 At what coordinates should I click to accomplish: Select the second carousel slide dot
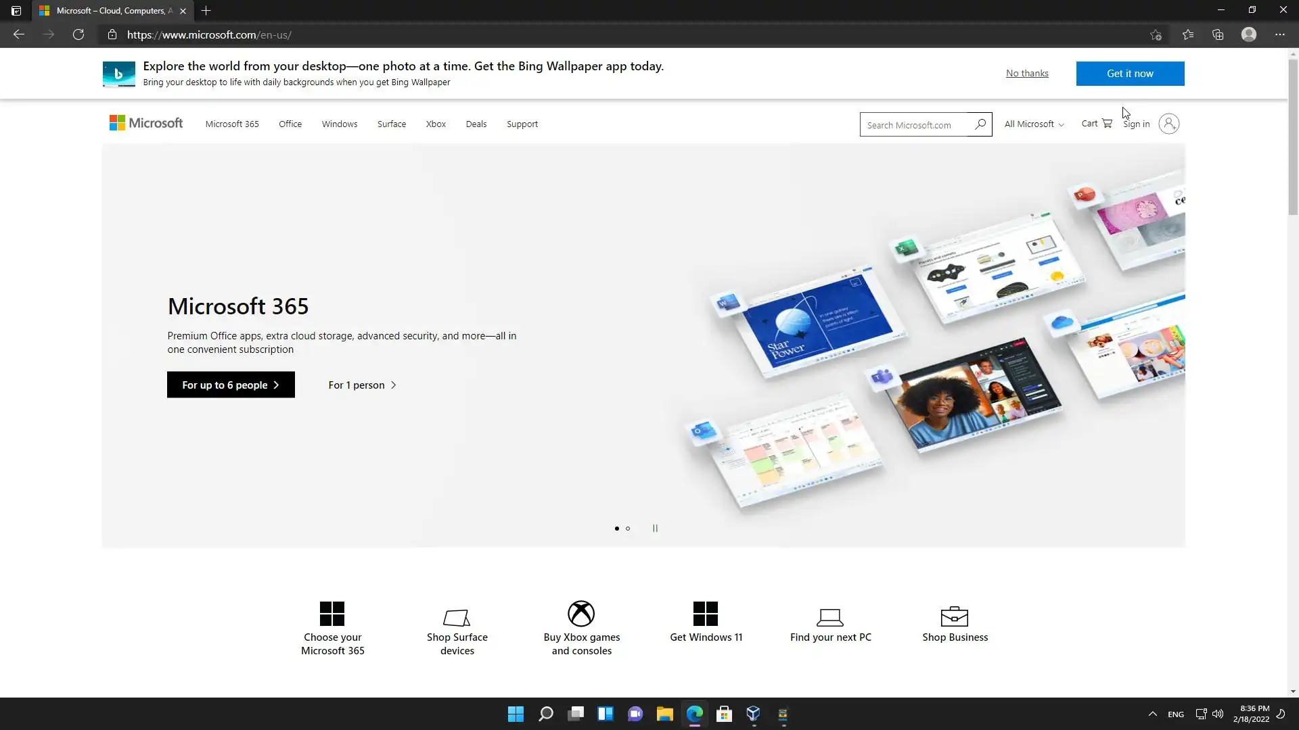(x=628, y=529)
